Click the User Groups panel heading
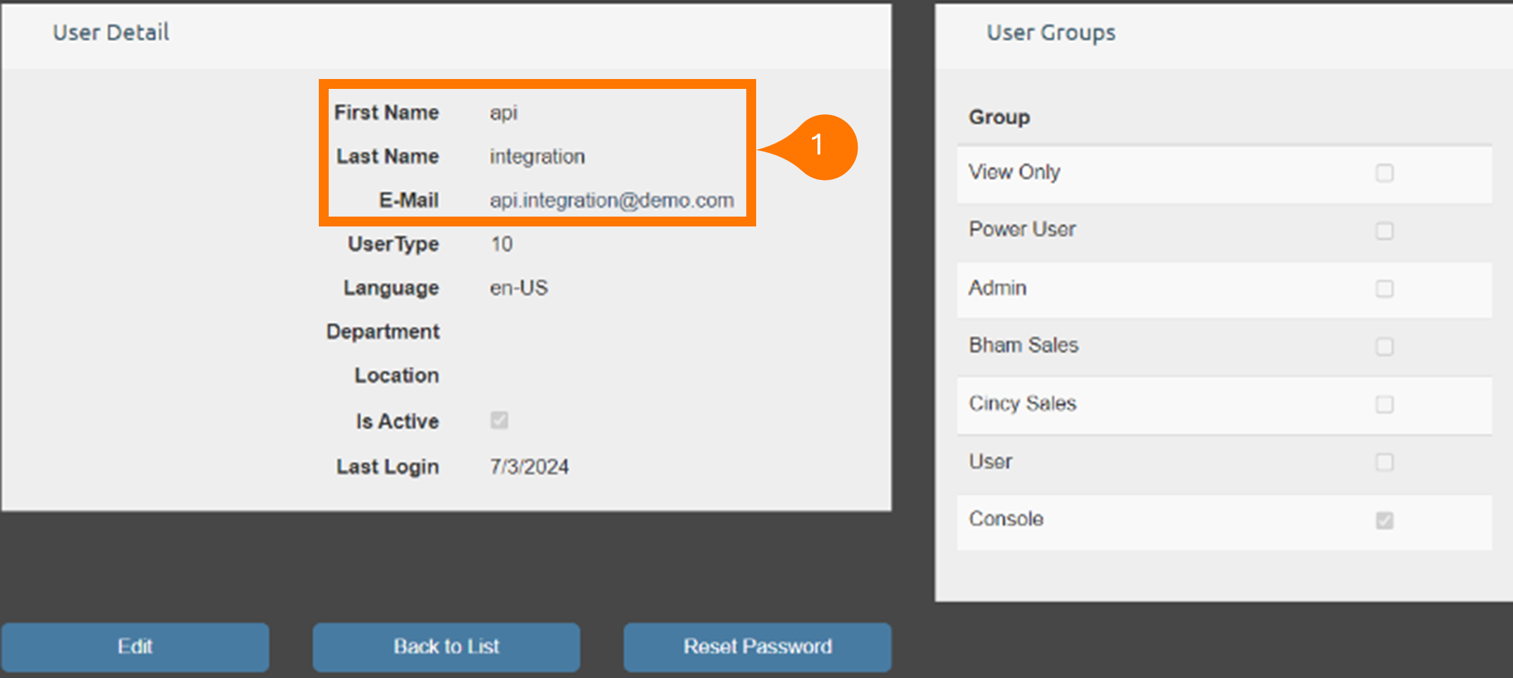 (1050, 32)
